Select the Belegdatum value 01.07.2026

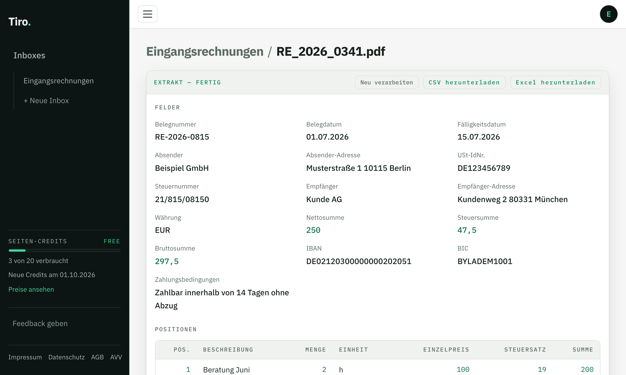pos(327,137)
